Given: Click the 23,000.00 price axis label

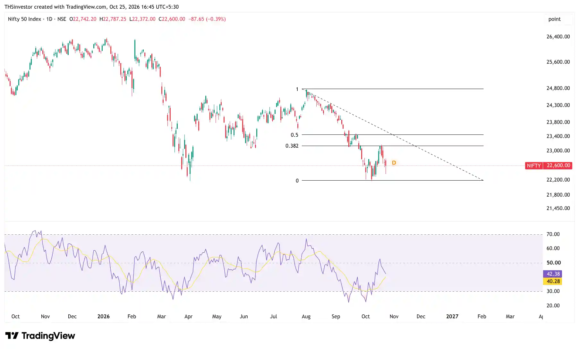Looking at the screenshot, I should point(558,150).
